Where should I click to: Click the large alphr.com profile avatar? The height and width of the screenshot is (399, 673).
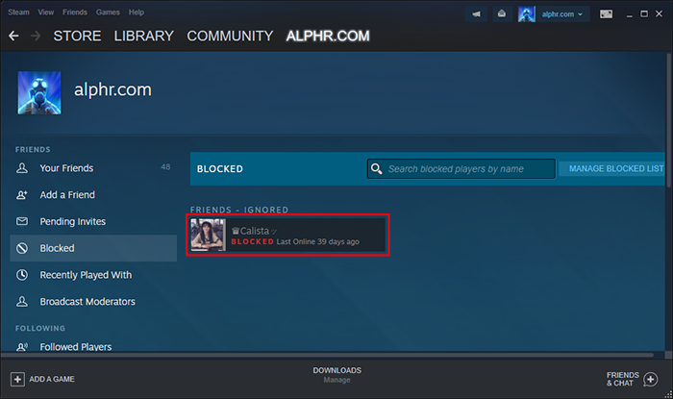39,92
